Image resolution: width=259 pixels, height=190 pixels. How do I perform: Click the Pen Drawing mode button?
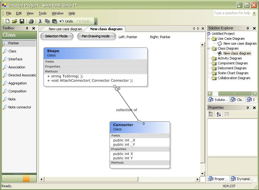[x=95, y=36]
